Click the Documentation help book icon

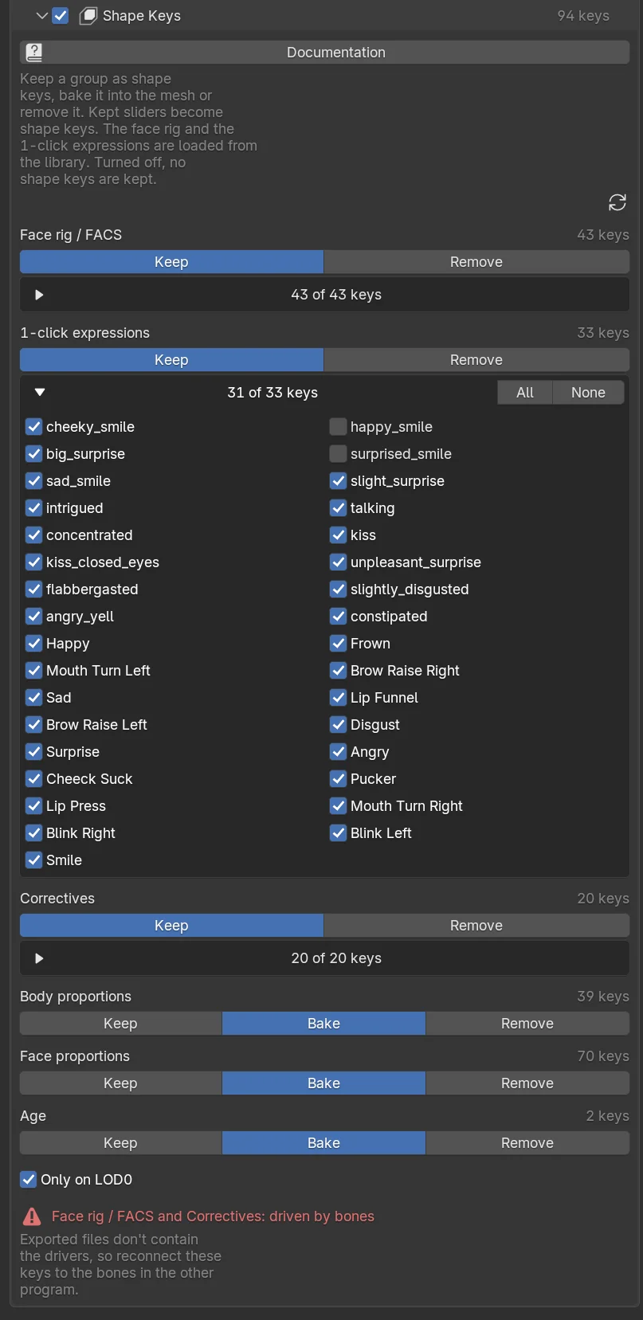pos(33,53)
